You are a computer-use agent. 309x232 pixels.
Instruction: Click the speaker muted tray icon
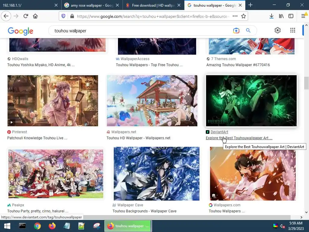[282, 226]
